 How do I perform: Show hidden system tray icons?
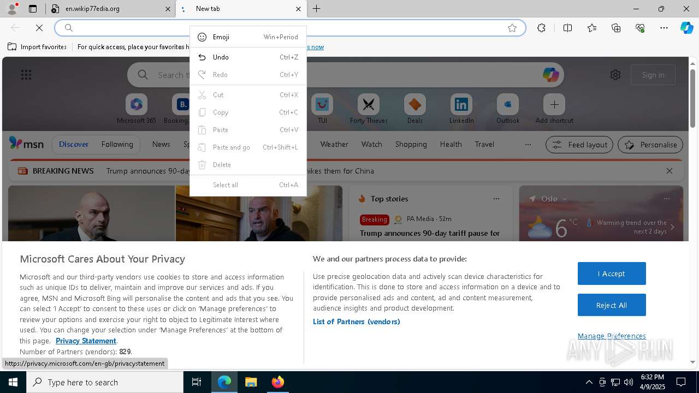(589, 382)
